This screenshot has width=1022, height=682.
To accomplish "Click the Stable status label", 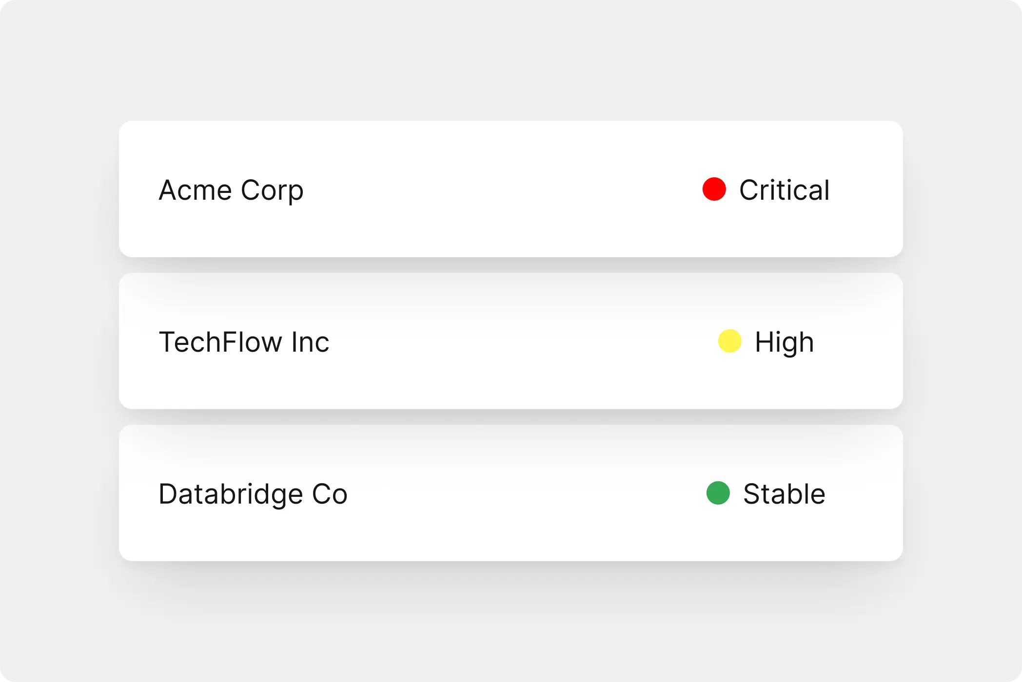I will [784, 494].
